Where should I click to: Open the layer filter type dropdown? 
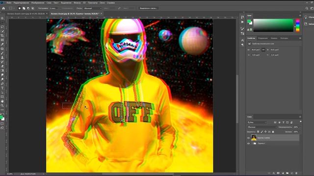coord(257,122)
